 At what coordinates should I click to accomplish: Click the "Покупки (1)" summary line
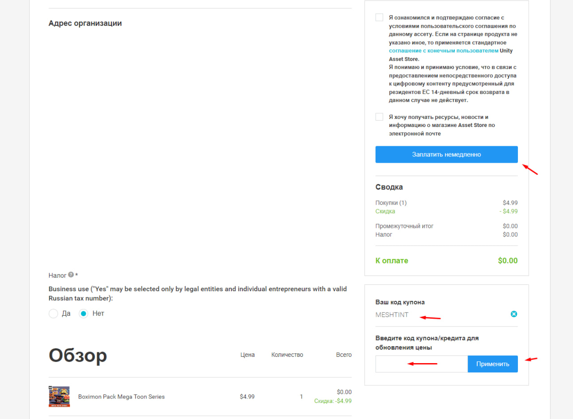pyautogui.click(x=391, y=203)
